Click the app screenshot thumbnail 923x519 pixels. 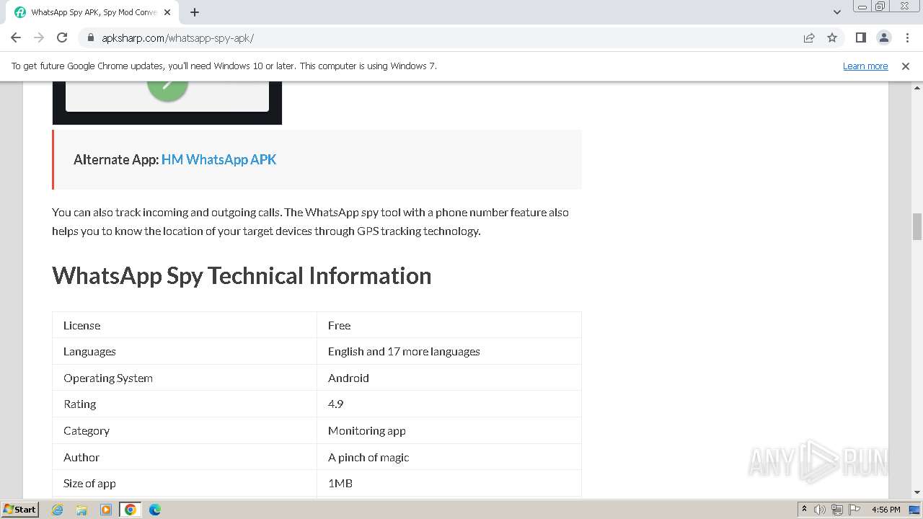(x=167, y=103)
